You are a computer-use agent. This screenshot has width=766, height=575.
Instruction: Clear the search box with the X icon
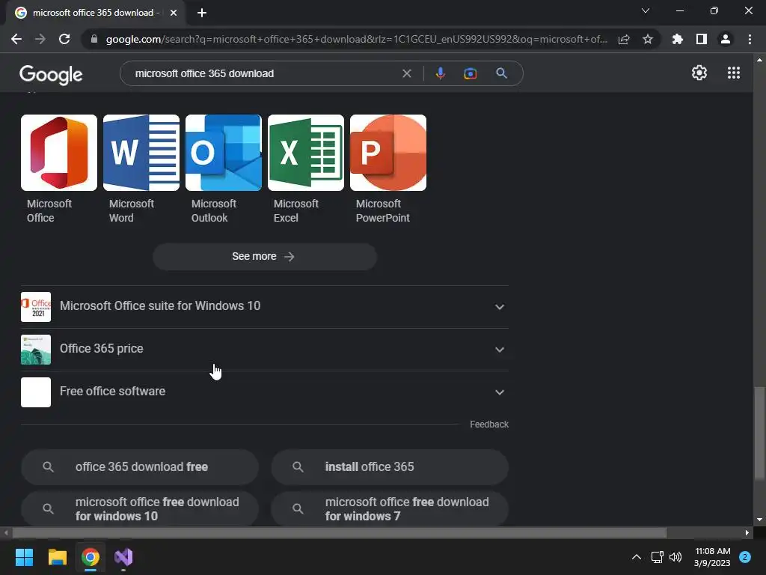click(406, 73)
